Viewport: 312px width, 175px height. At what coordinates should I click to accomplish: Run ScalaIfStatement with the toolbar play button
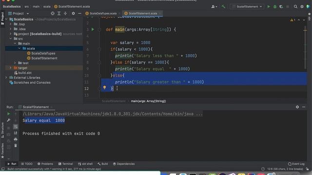pyautogui.click(x=269, y=6)
